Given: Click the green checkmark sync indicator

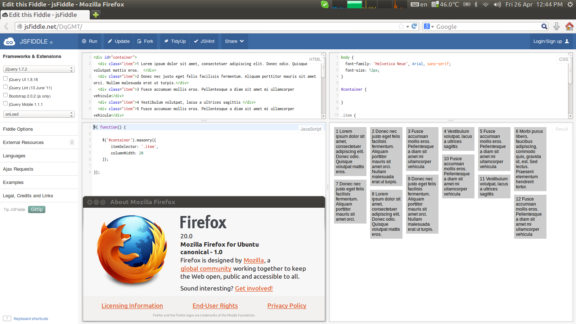Looking at the screenshot, I should (x=325, y=4).
